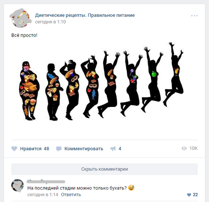The height and width of the screenshot is (202, 209).
Task: Open comment timestamp сегодня в 1:14
Action: pos(43,195)
